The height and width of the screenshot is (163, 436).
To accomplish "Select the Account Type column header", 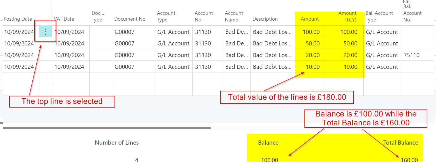I will coord(166,16).
